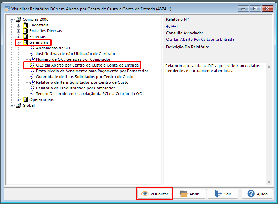Click report number 4874-1 value
The height and width of the screenshot is (204, 278).
click(172, 26)
